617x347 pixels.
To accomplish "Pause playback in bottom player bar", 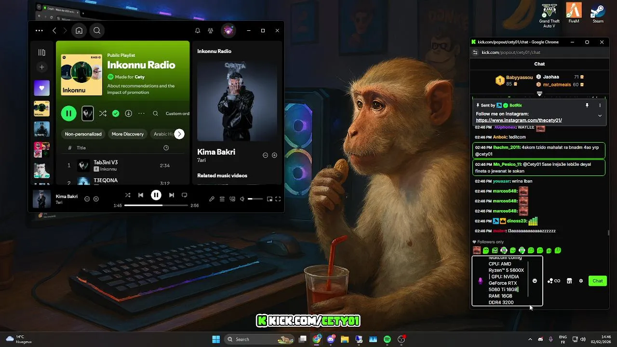I will [156, 195].
